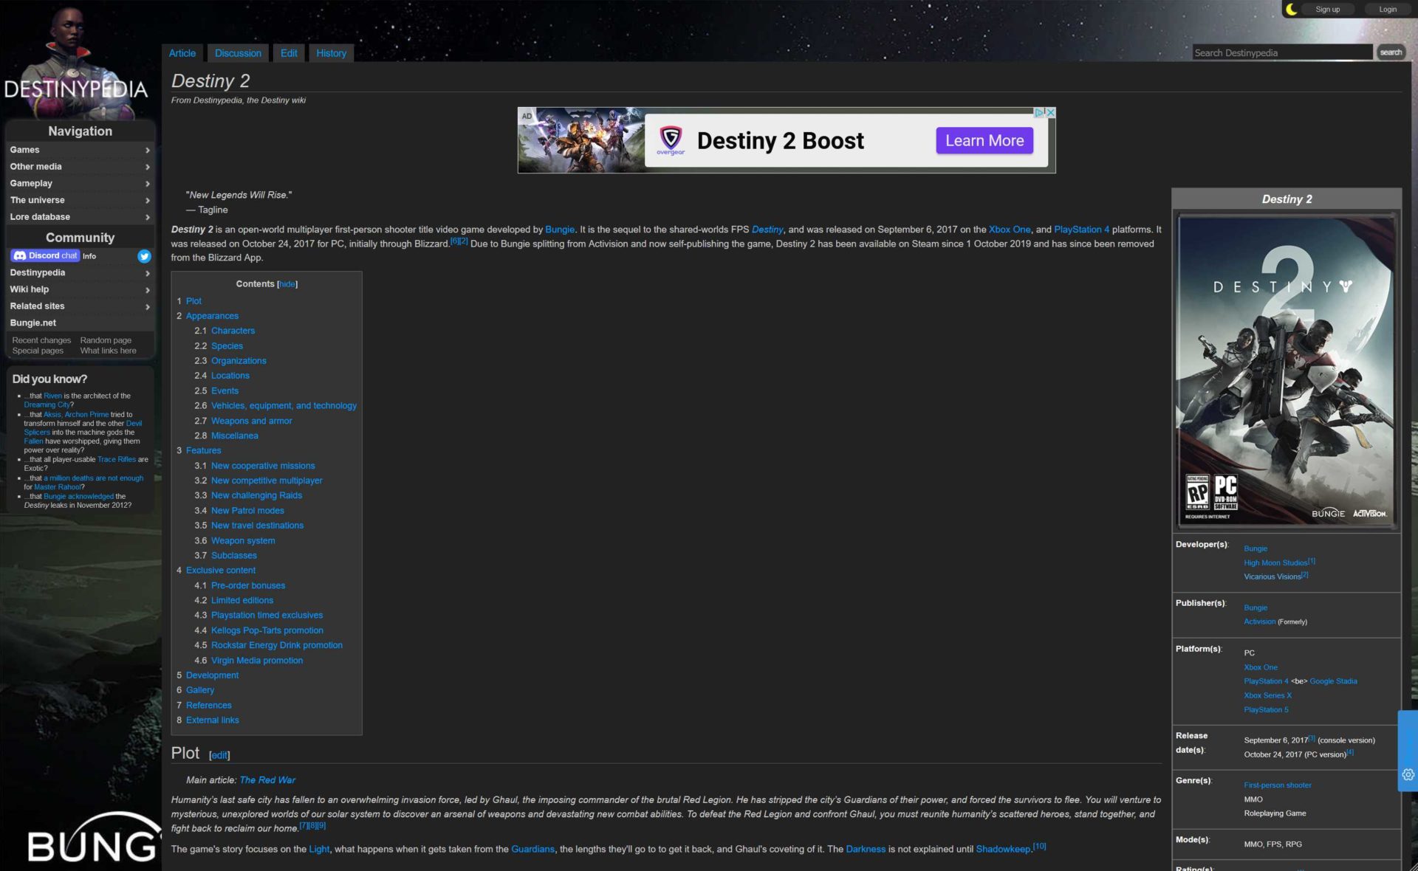
Task: Open the settings gear on right edge
Action: (1408, 774)
